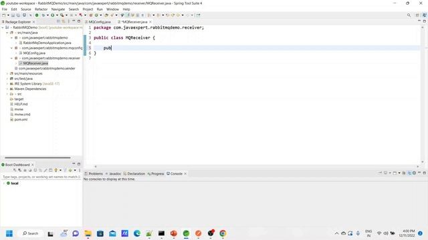Viewport: 428px width, 240px height.
Task: Click the lightbulb icon in Boot Dashboard toolbar
Action: point(56,171)
